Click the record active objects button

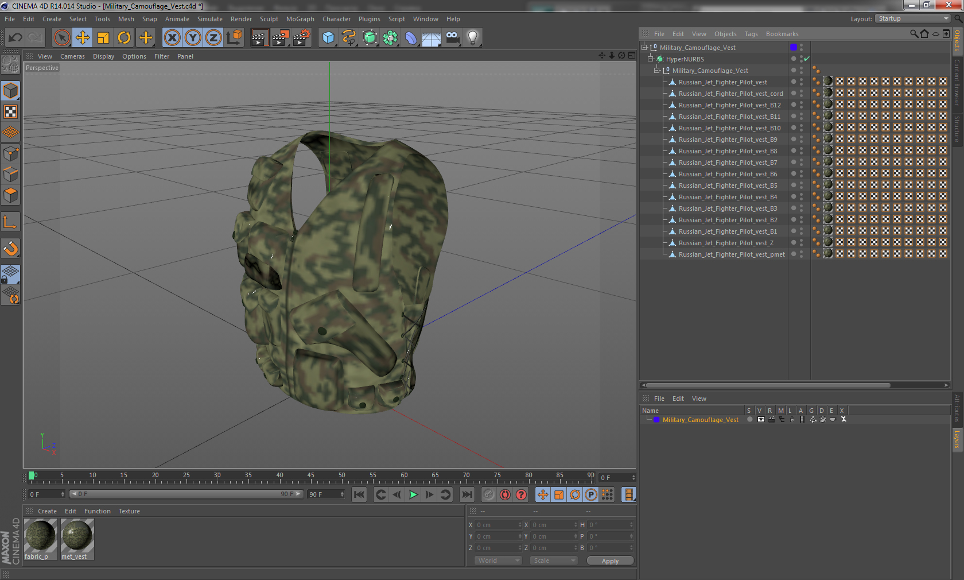pyautogui.click(x=488, y=494)
